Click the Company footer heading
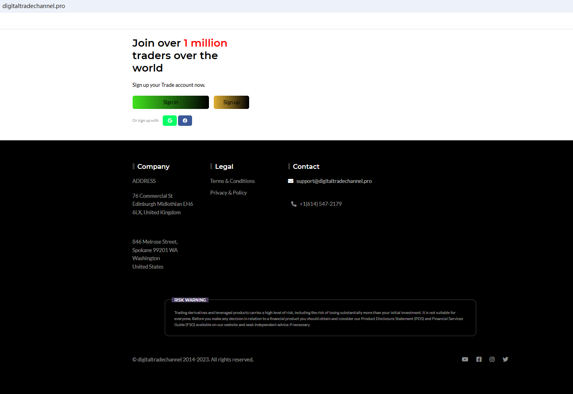The image size is (573, 394). point(153,166)
